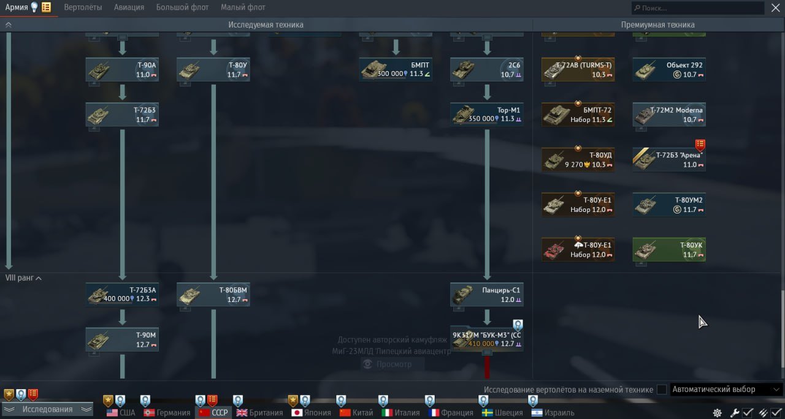Enable helicopter research on ground vehicles checkbox
This screenshot has height=419, width=785.
click(661, 390)
